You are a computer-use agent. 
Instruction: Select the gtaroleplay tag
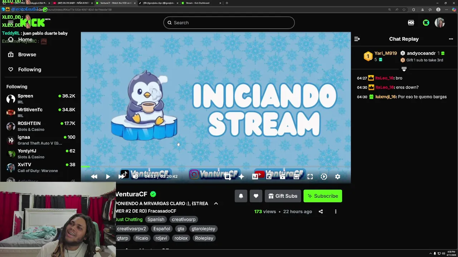pos(203,229)
